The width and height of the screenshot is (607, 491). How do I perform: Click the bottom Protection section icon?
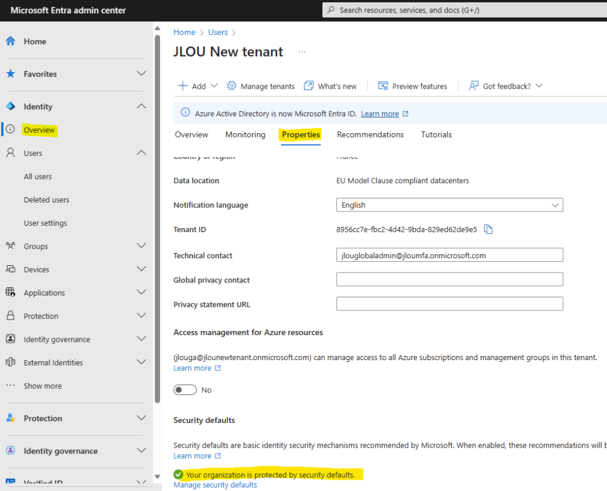[11, 418]
